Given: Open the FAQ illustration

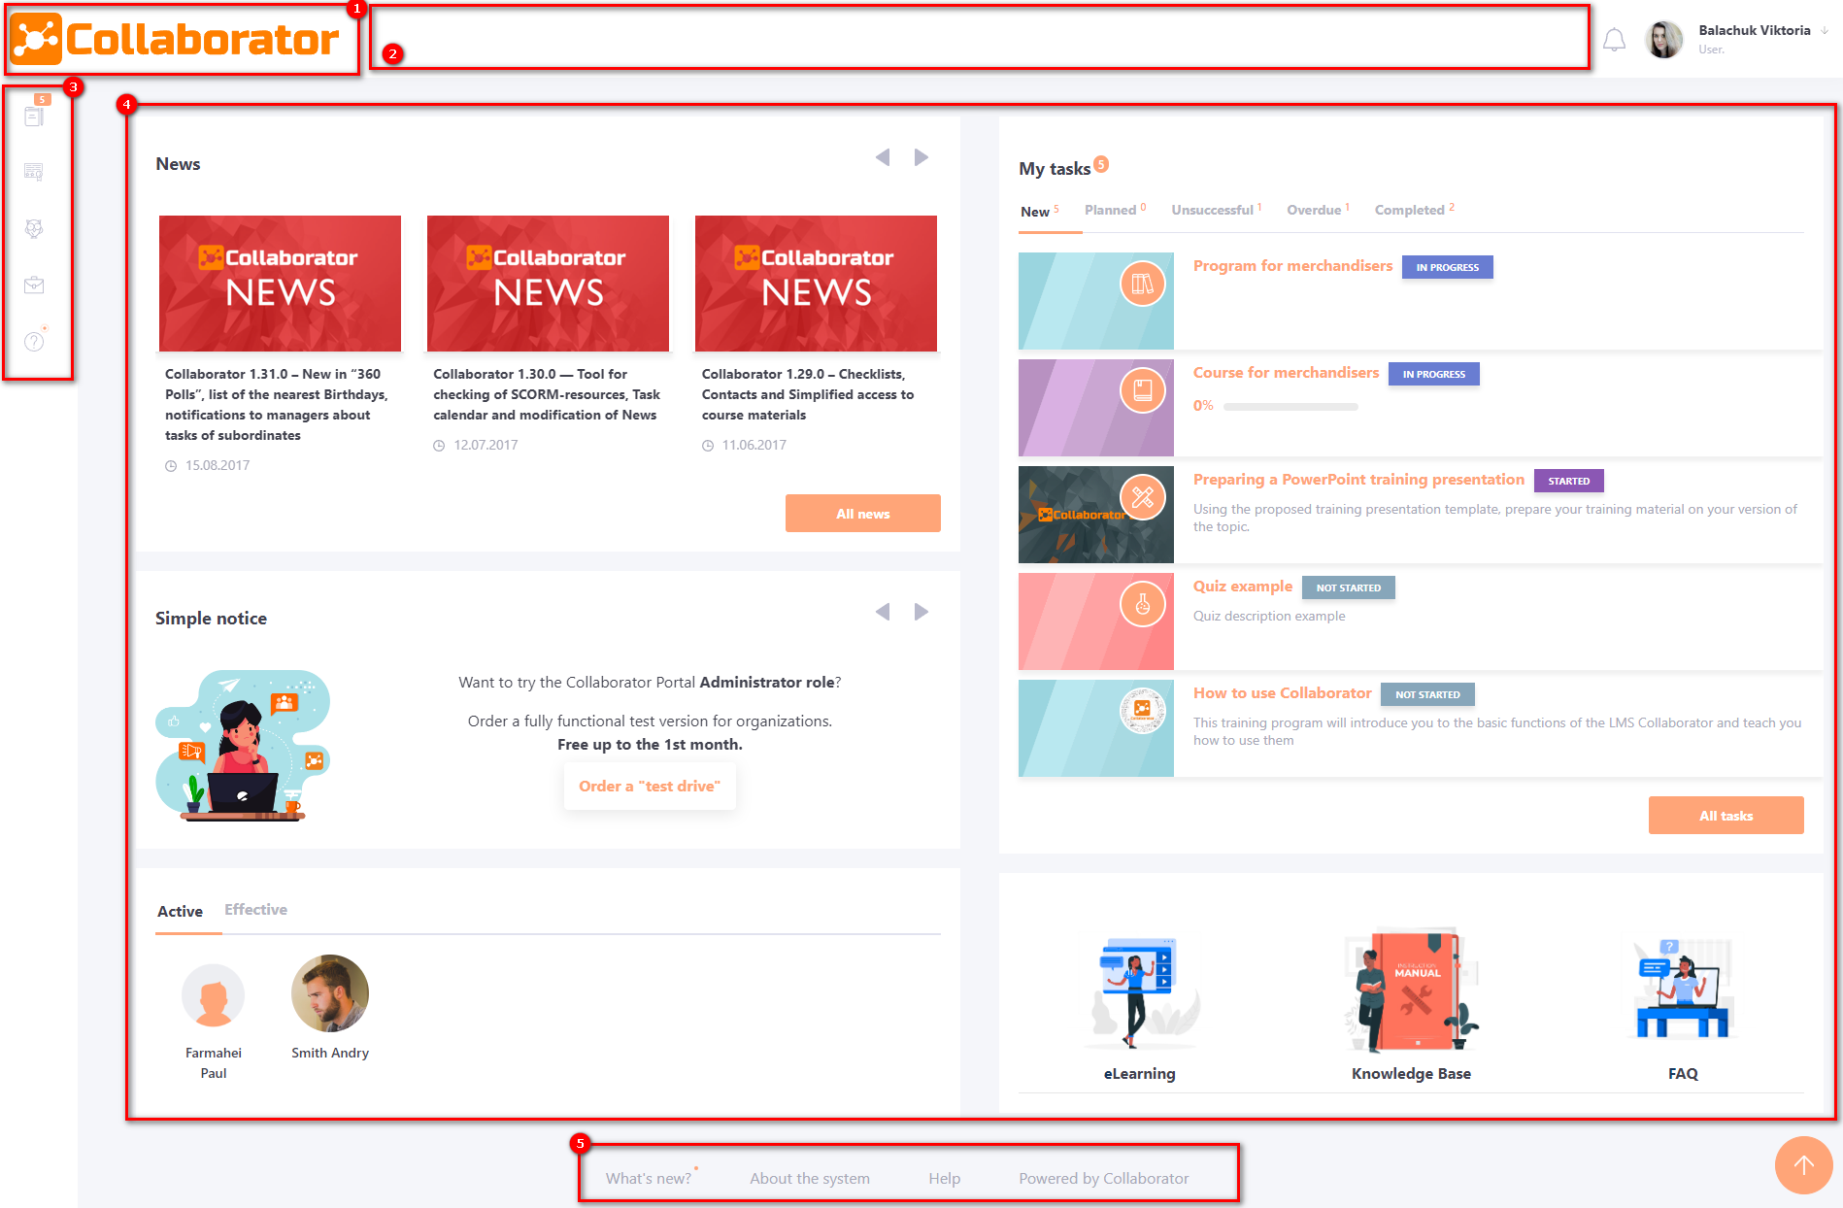Looking at the screenshot, I should tap(1683, 989).
